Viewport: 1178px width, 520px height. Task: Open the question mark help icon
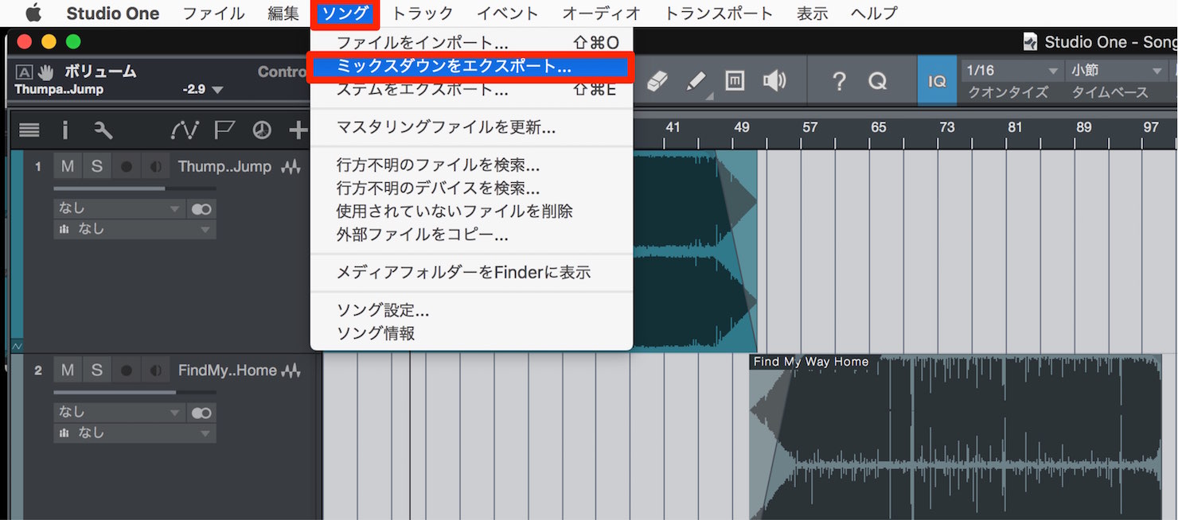[838, 80]
